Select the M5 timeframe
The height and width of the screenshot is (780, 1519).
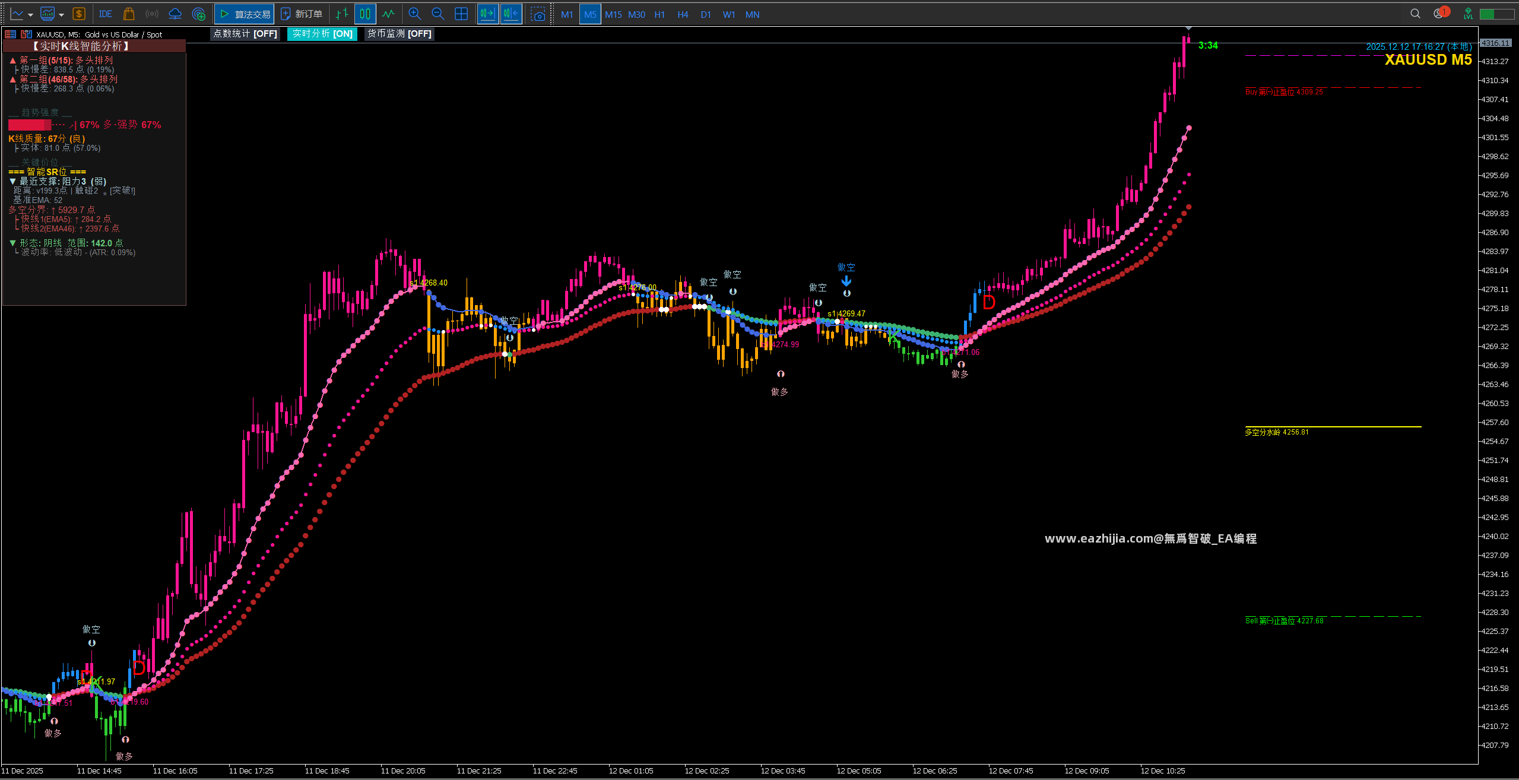[x=590, y=14]
